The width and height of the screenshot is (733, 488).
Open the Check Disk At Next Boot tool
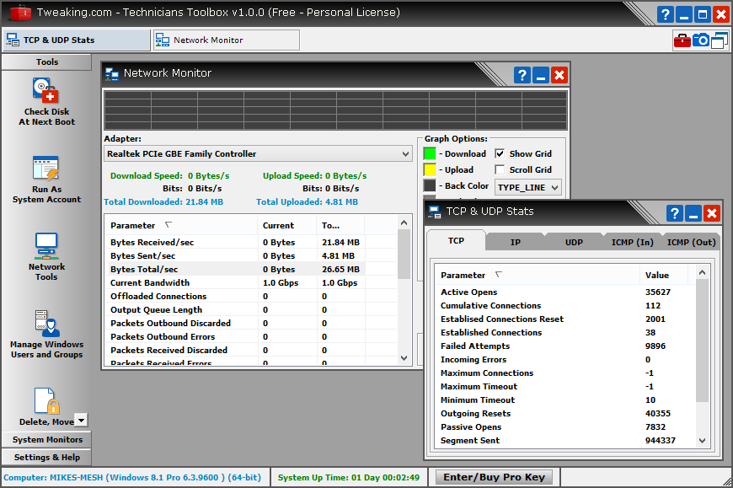(46, 101)
